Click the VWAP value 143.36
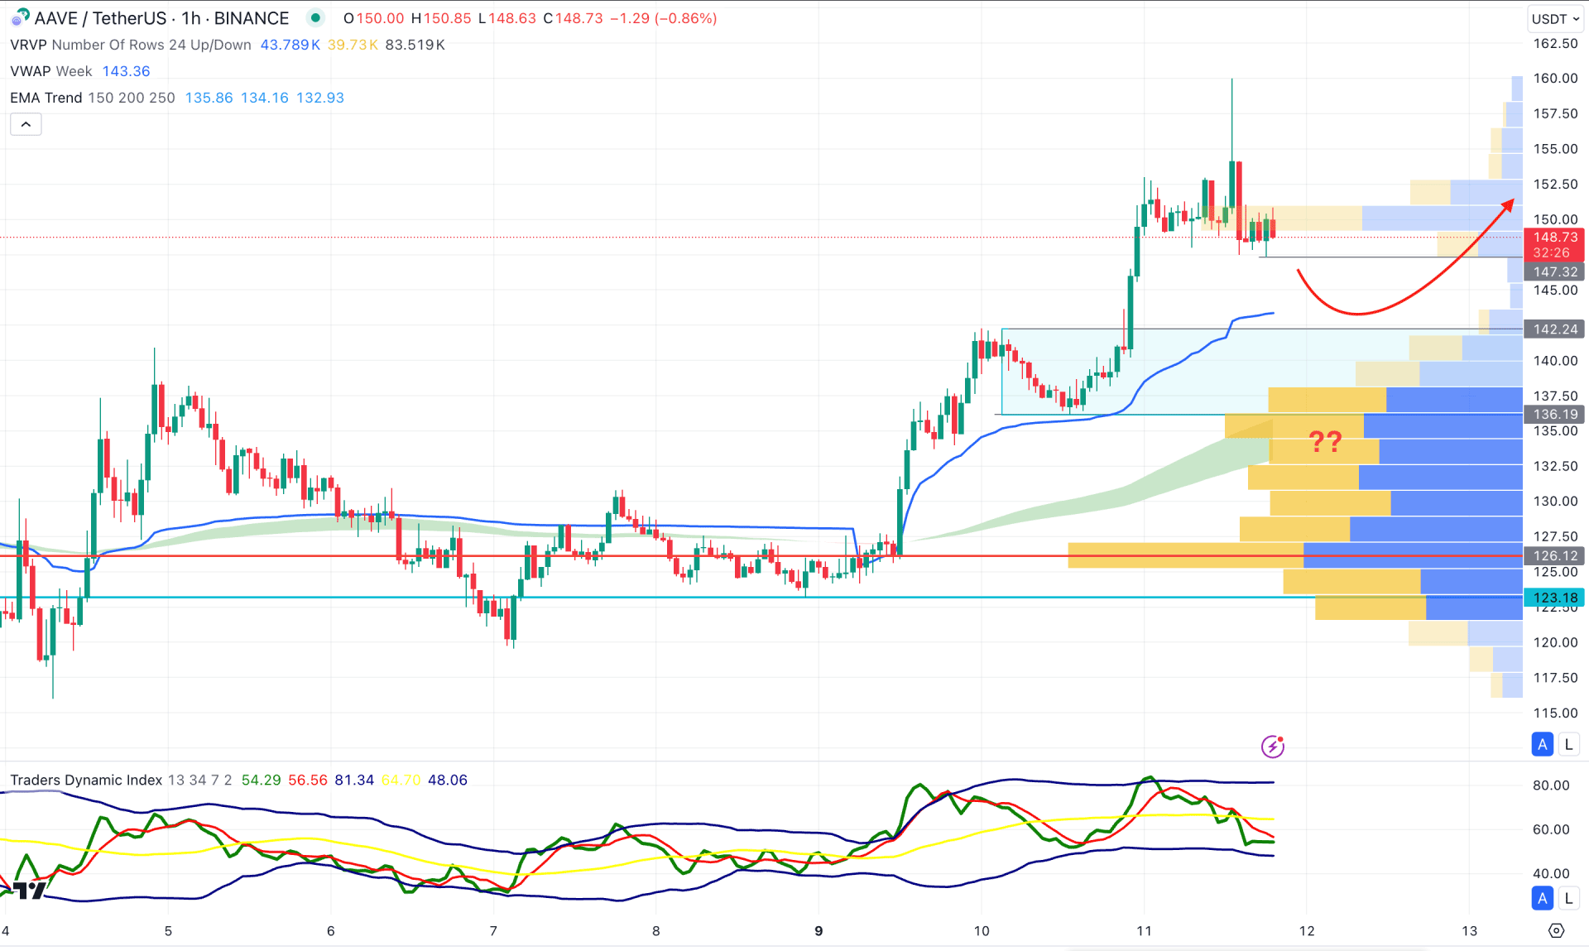Image resolution: width=1589 pixels, height=951 pixels. coord(126,71)
